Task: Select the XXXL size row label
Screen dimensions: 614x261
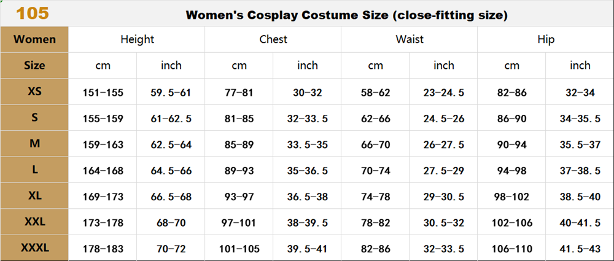Action: pos(34,247)
